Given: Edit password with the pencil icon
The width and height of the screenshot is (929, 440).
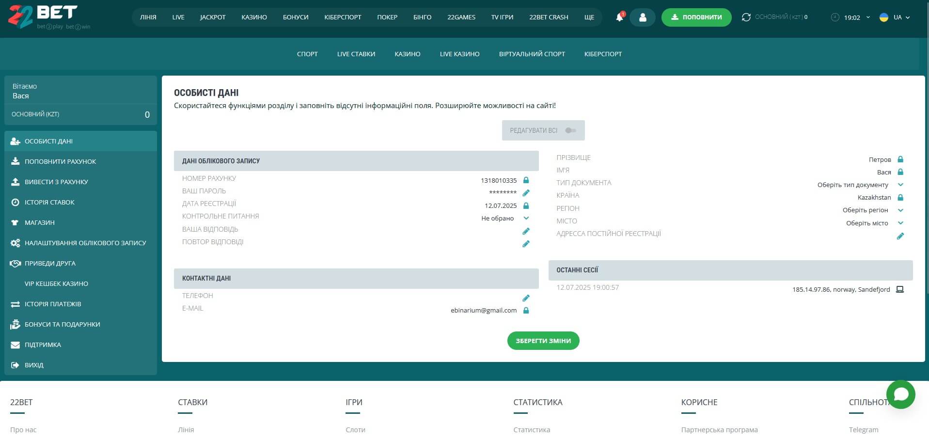Looking at the screenshot, I should tap(526, 193).
